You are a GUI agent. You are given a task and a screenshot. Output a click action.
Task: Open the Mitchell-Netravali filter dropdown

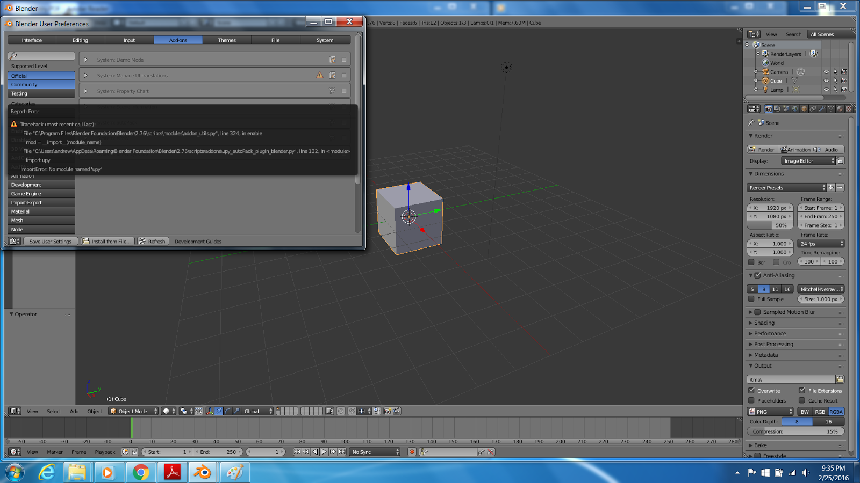click(821, 289)
